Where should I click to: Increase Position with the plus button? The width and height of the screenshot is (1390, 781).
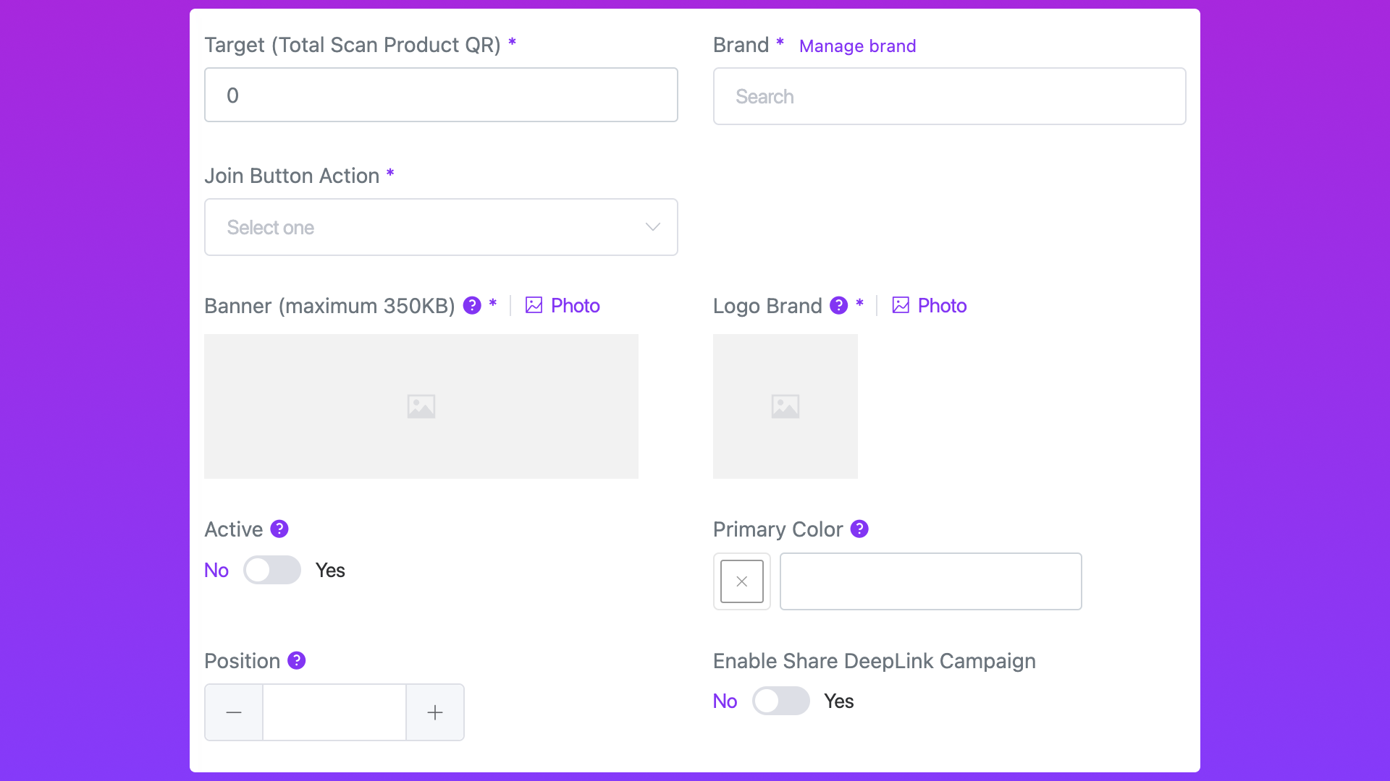(435, 712)
